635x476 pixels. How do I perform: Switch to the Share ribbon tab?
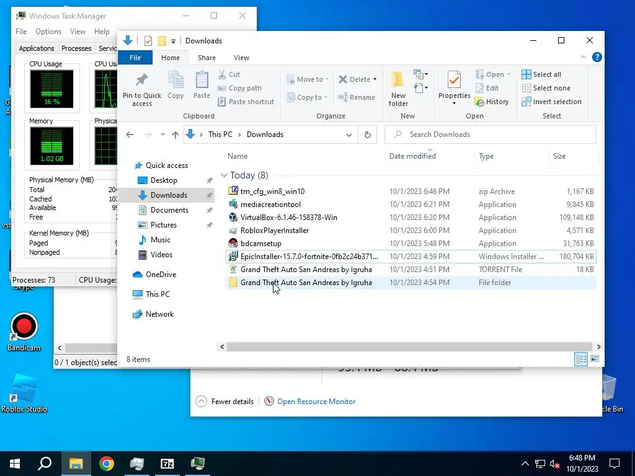(x=206, y=58)
